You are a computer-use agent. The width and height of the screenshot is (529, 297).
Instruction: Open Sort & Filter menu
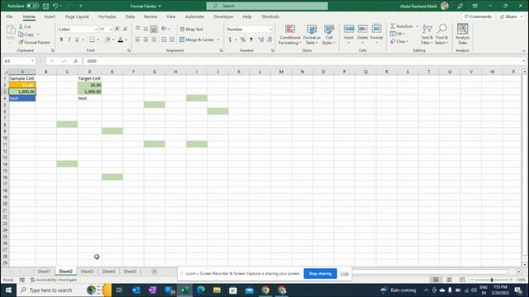click(x=427, y=35)
